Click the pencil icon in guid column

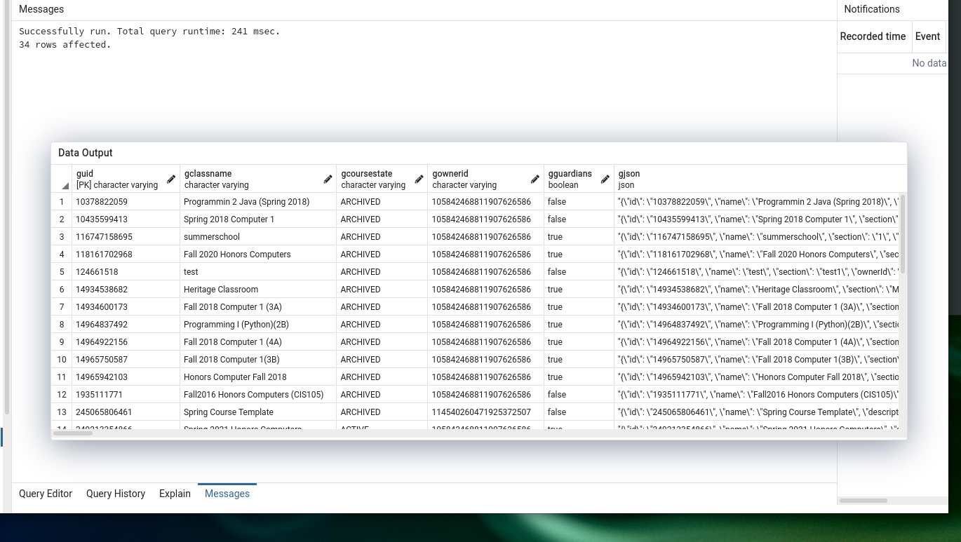pyautogui.click(x=171, y=179)
